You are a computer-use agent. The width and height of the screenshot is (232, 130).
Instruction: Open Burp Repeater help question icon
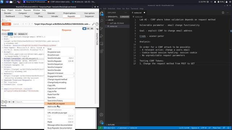(97, 24)
